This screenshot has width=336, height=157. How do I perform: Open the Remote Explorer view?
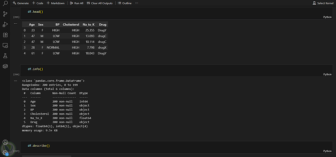tap(5, 45)
